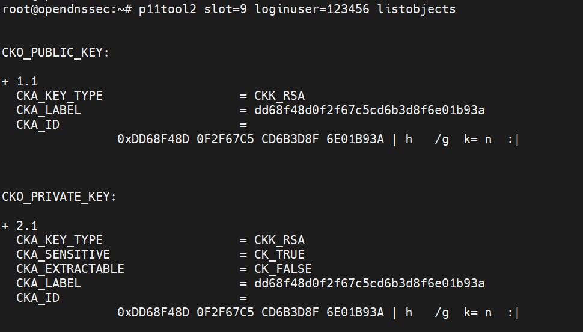583x332 pixels.
Task: Click CKK_RSA value under private key
Action: [x=279, y=240]
